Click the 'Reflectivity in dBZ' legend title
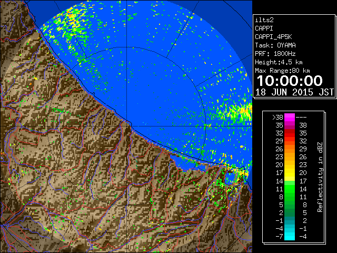The image size is (337, 253). click(320, 177)
